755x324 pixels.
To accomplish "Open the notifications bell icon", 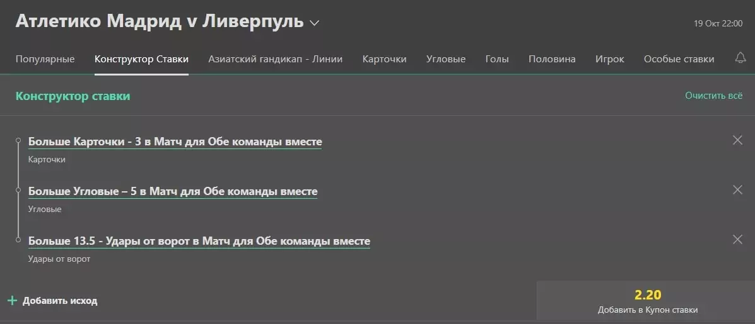I will tap(740, 58).
